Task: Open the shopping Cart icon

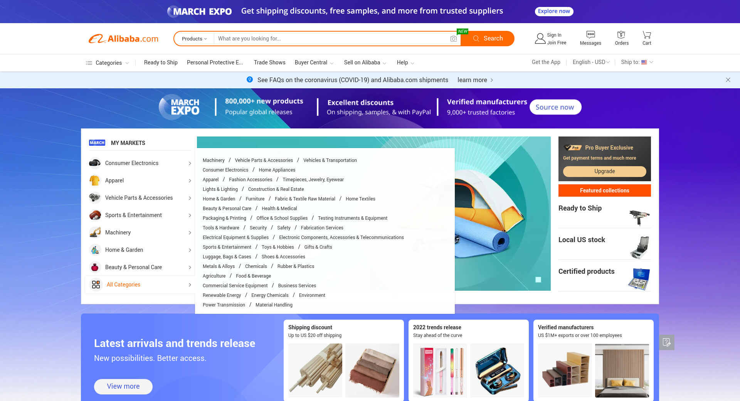Action: [647, 34]
